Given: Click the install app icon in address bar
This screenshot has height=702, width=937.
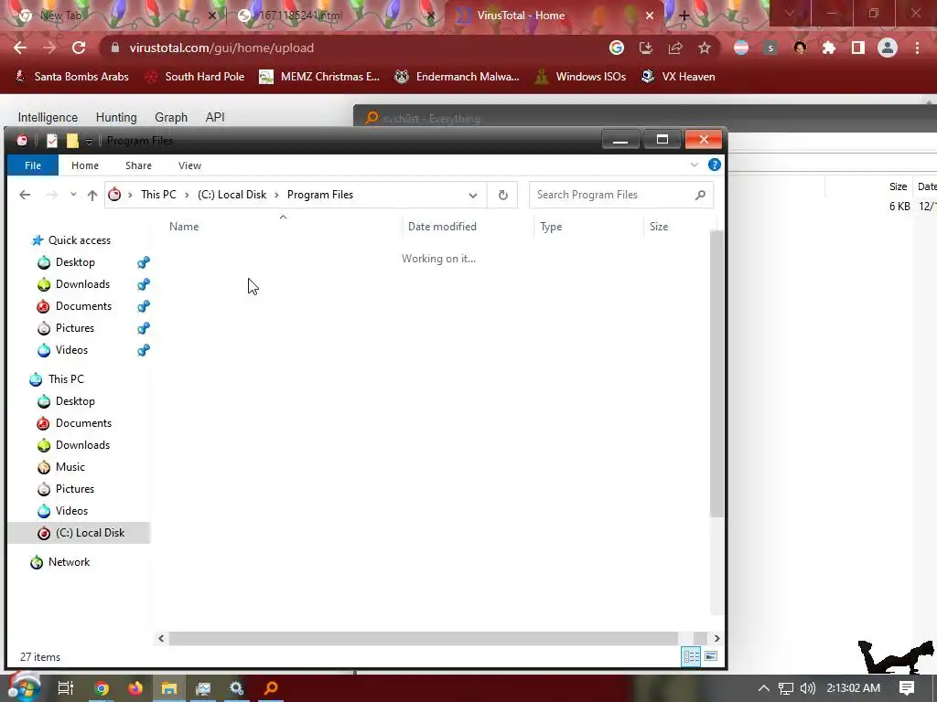Looking at the screenshot, I should click(x=646, y=48).
